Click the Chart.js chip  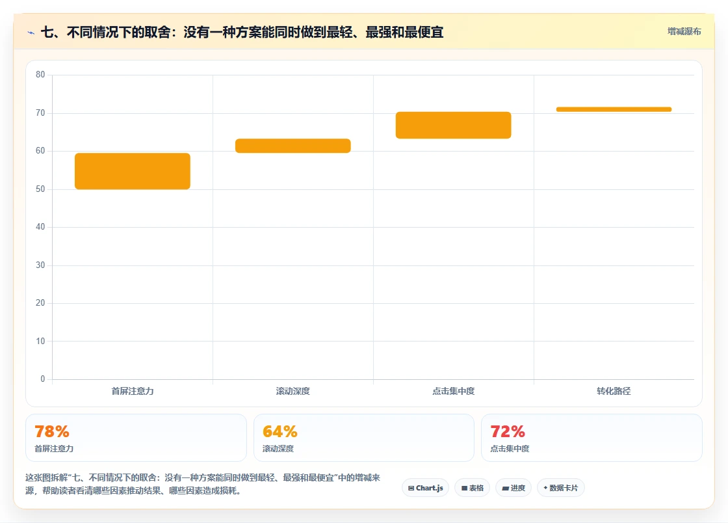click(425, 488)
